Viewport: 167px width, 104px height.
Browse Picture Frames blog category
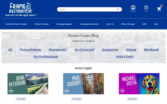[30, 50]
